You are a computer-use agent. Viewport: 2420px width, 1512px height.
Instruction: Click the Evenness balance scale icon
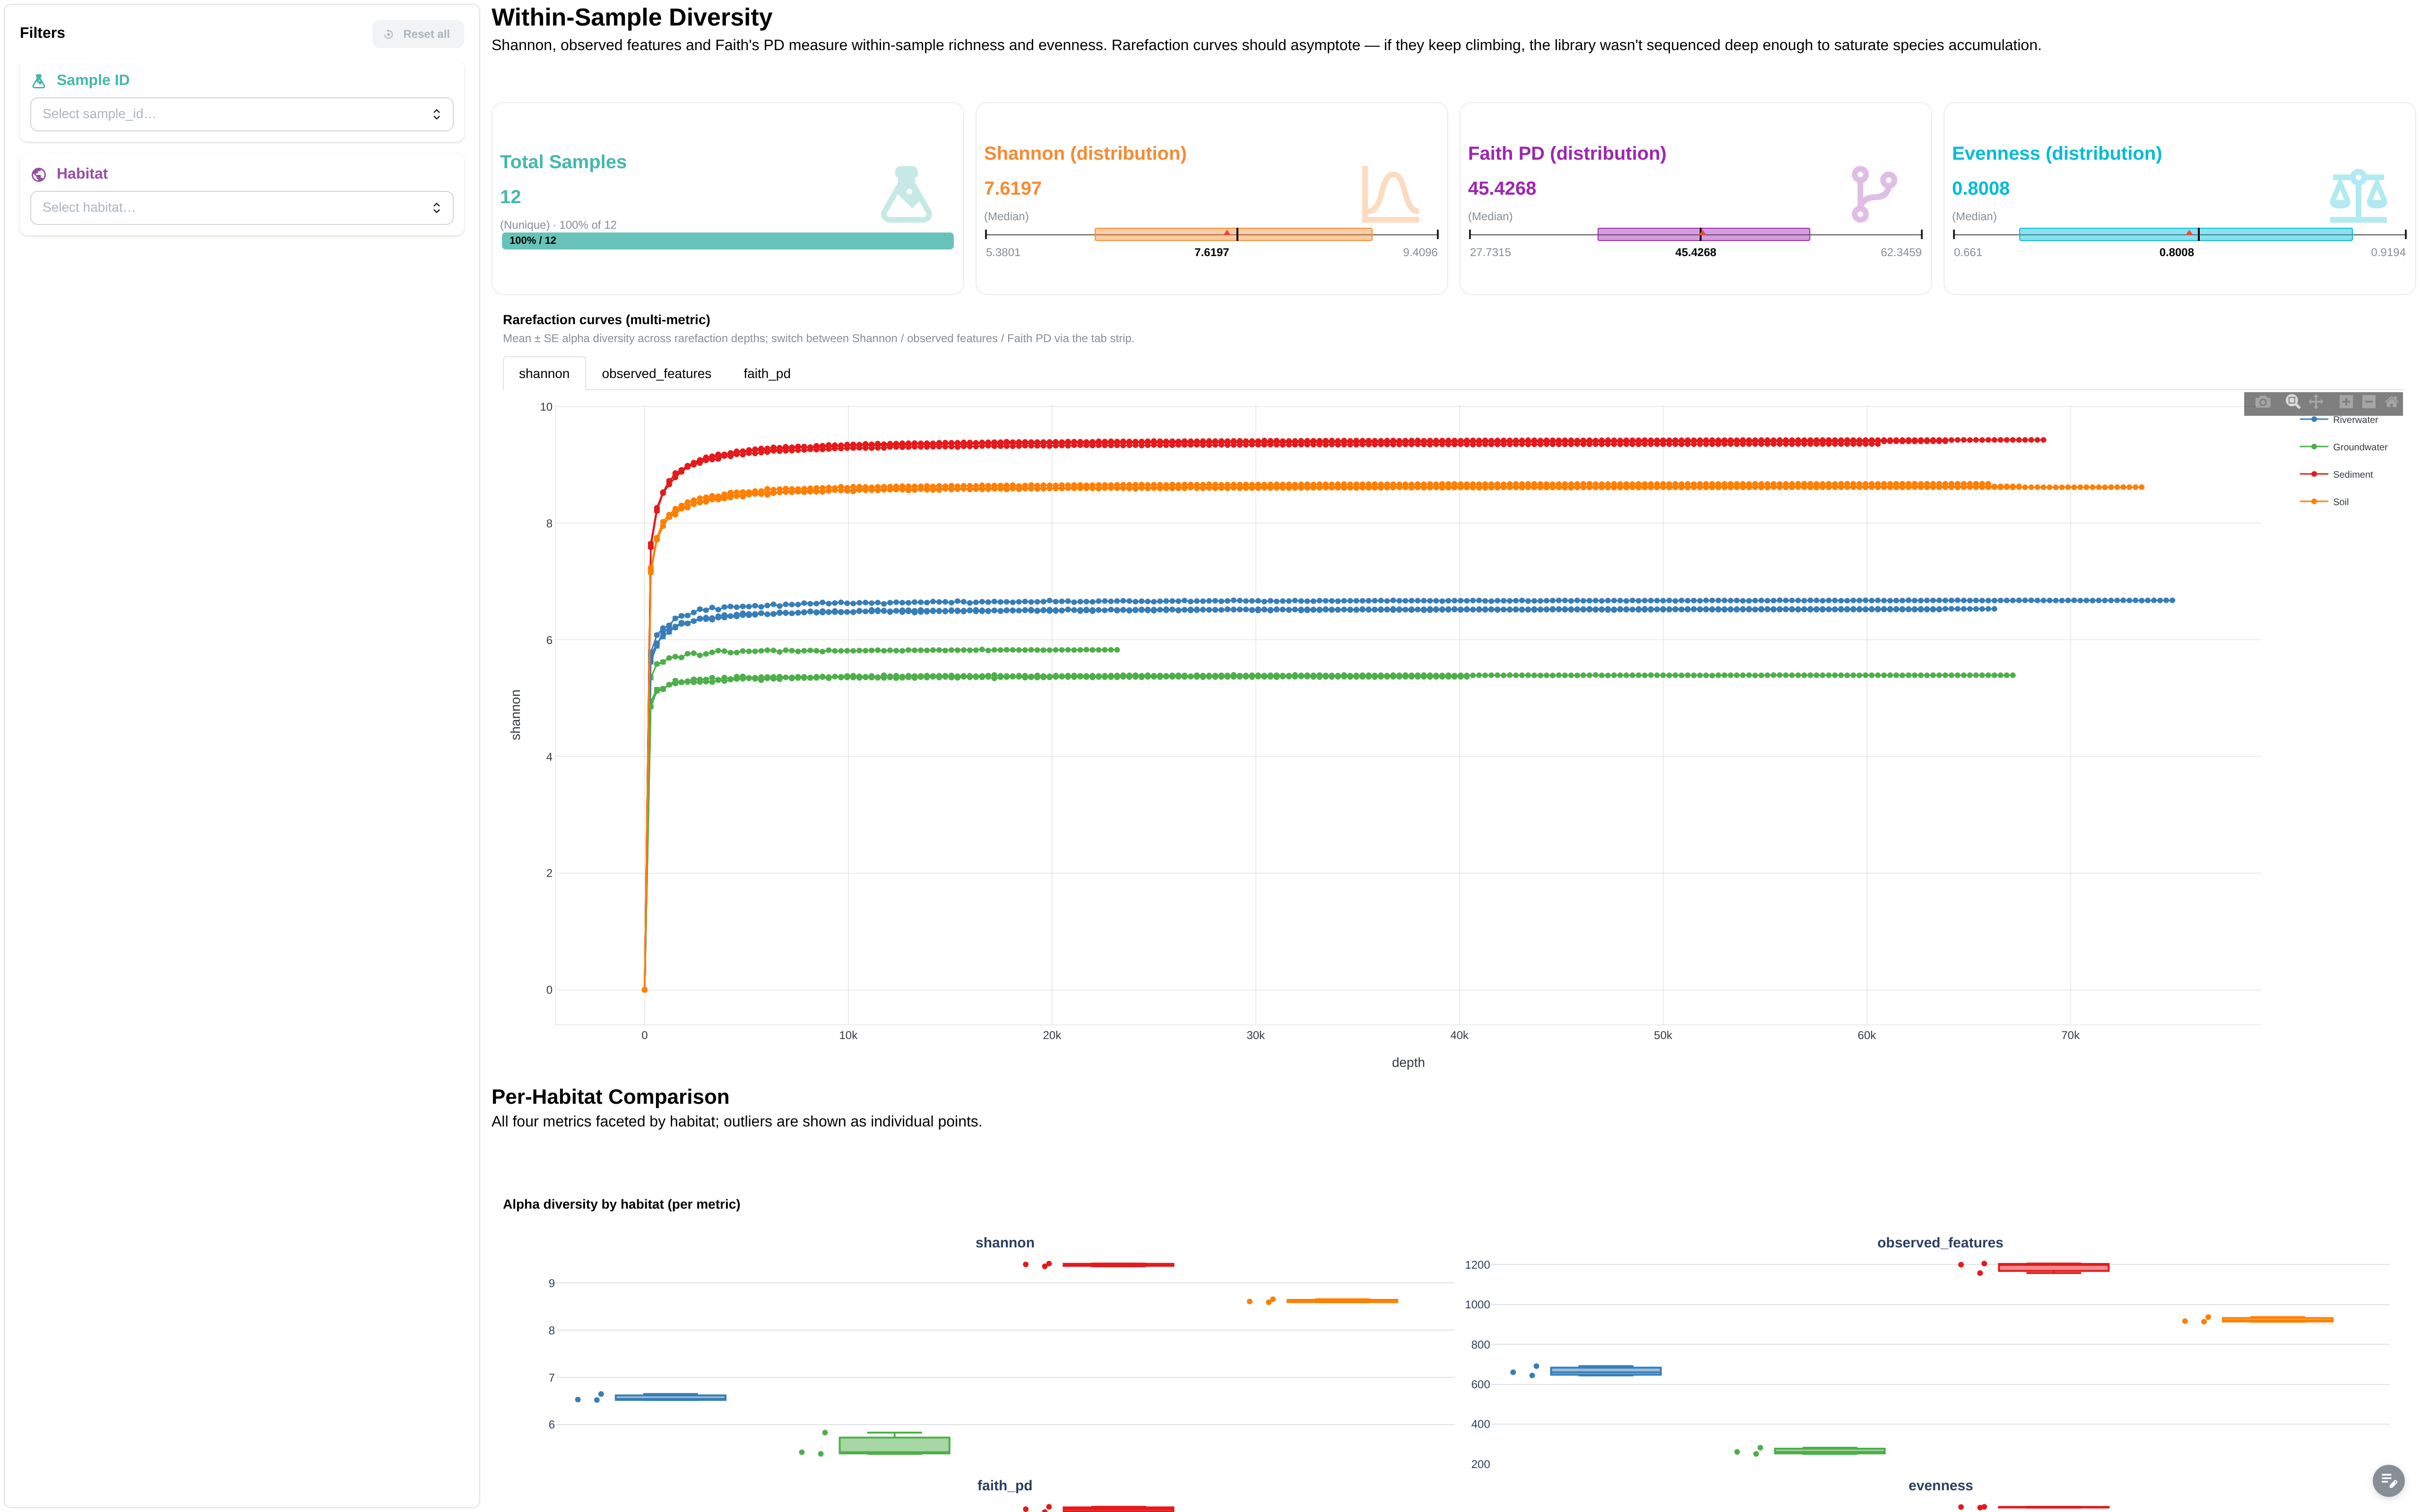tap(2358, 195)
